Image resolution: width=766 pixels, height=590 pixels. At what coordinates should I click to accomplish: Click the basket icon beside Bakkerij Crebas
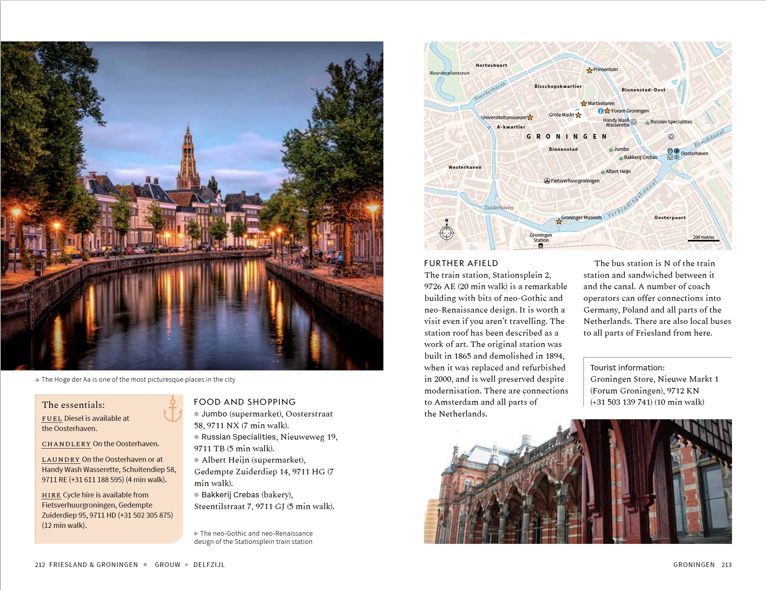[621, 159]
